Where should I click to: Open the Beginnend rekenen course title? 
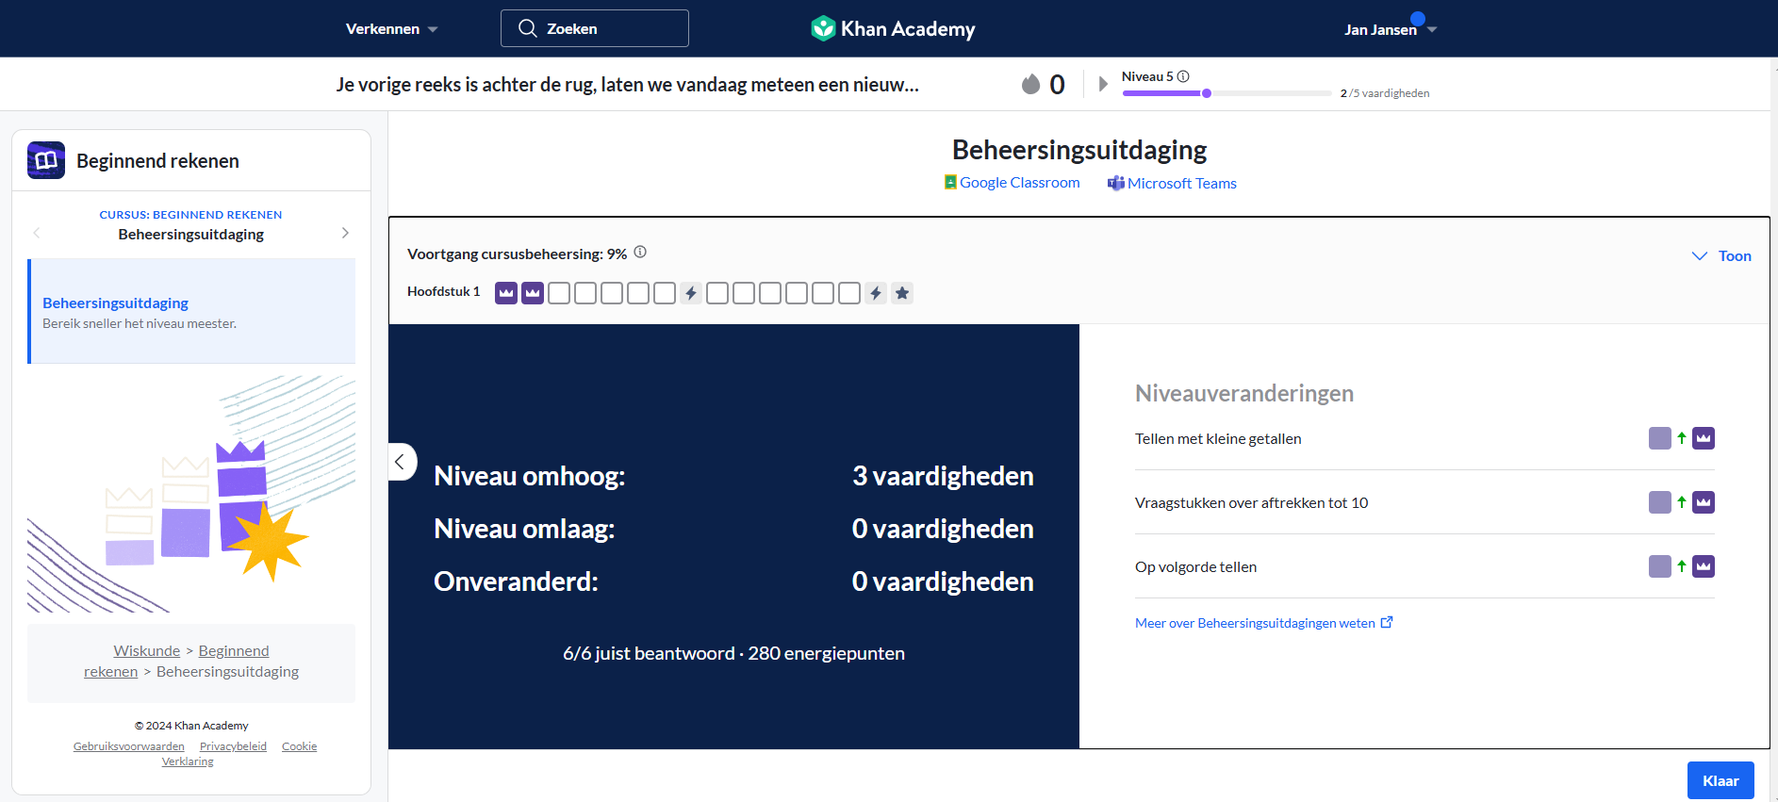157,161
